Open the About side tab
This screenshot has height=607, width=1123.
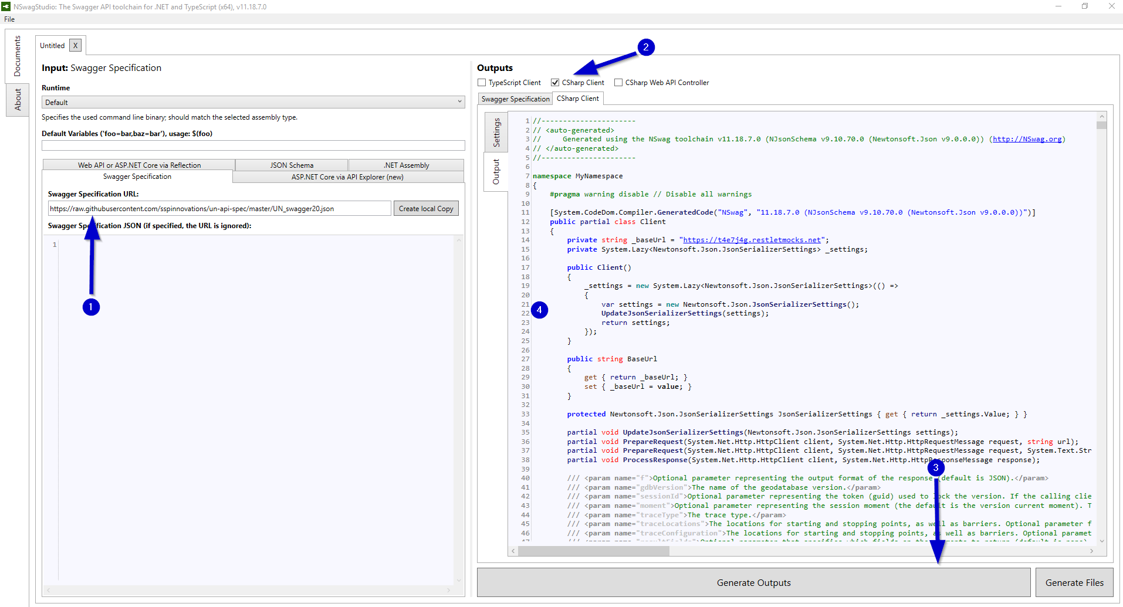17,100
